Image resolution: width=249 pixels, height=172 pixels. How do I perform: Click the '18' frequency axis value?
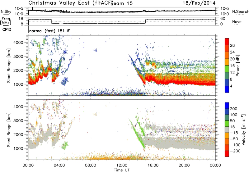[21, 19]
